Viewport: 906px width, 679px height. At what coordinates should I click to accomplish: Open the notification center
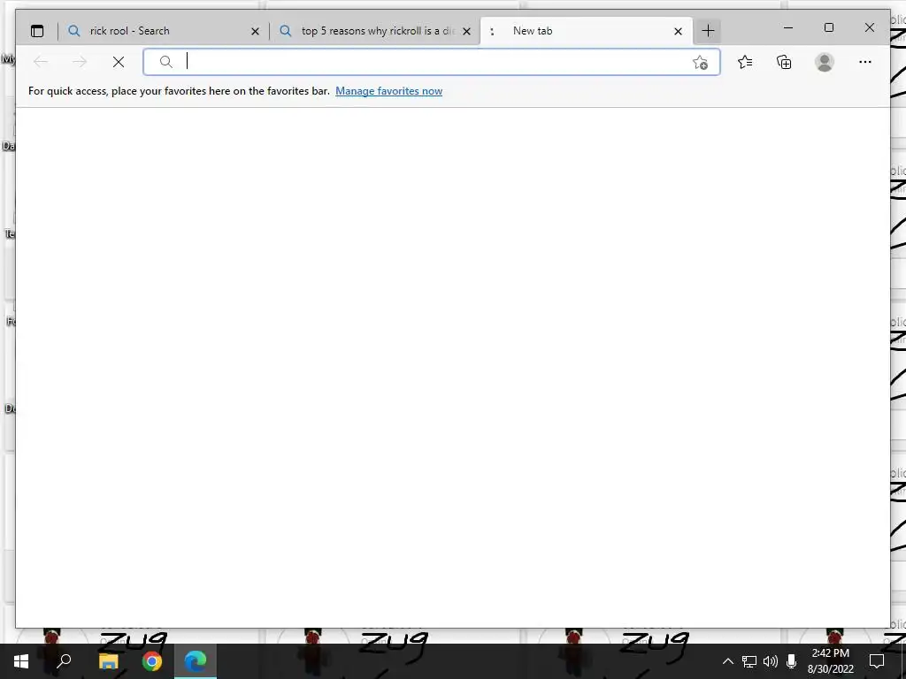(x=877, y=661)
